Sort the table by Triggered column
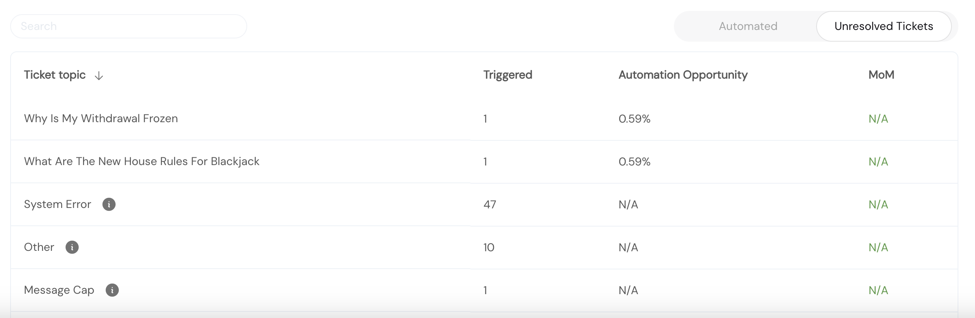The height and width of the screenshot is (318, 975). coord(507,75)
